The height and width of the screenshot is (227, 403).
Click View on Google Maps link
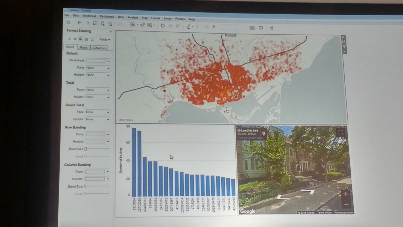click(x=250, y=138)
